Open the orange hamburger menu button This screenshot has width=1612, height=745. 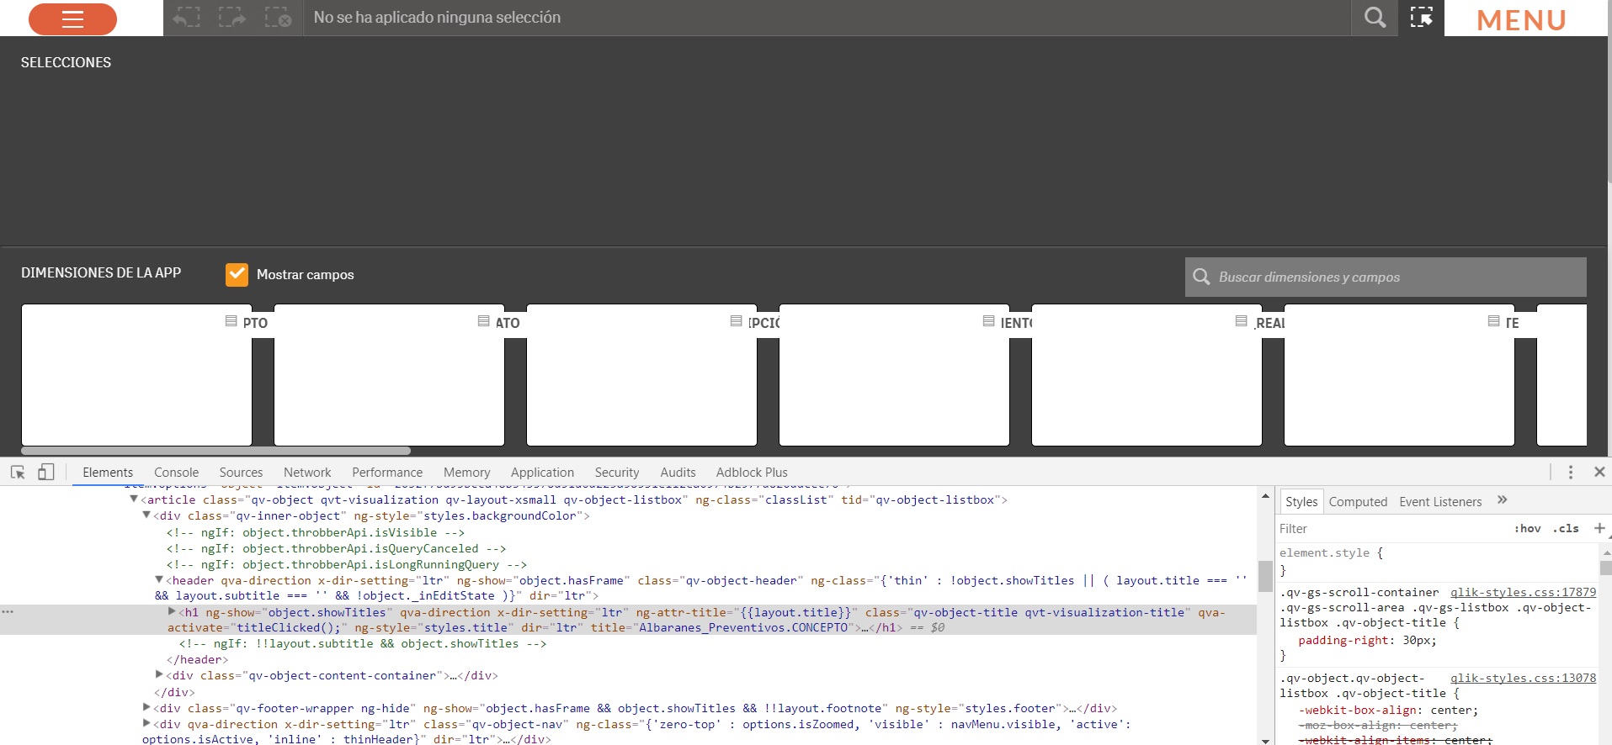(72, 18)
